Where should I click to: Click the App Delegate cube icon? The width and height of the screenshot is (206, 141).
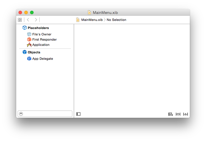[x=29, y=59]
